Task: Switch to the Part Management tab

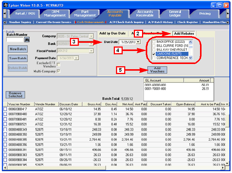Action: tap(85, 13)
